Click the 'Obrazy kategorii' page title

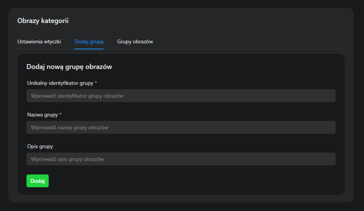43,21
